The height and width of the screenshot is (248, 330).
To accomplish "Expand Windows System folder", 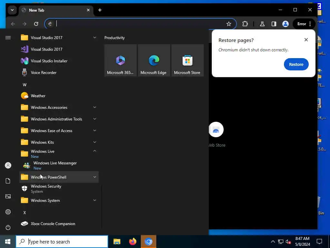I will click(59, 200).
